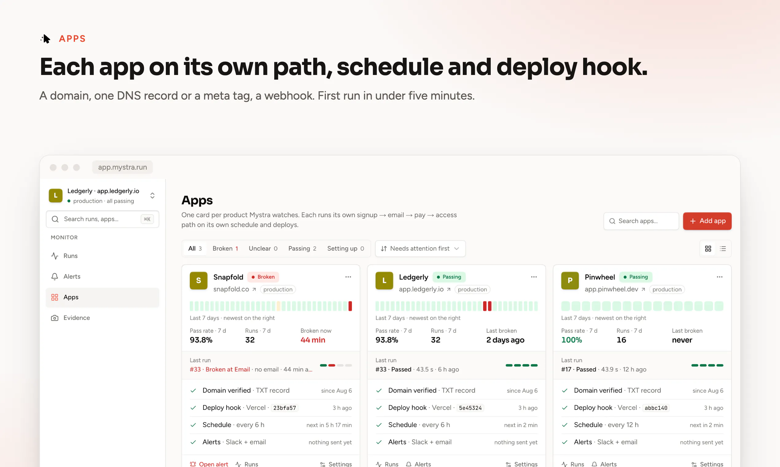The image size is (780, 467).
Task: Click the Ledgerly card production tag
Action: (x=472, y=289)
